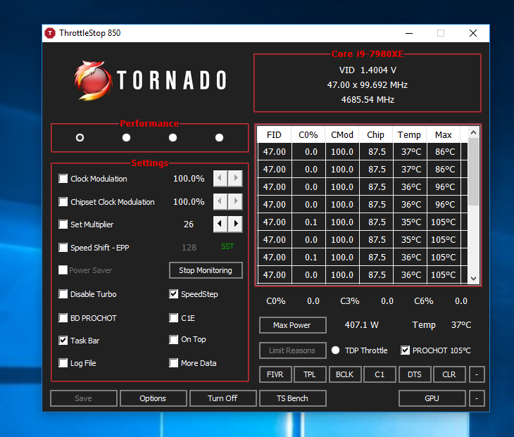Launch TS Bench
The image size is (514, 437).
[x=292, y=398]
